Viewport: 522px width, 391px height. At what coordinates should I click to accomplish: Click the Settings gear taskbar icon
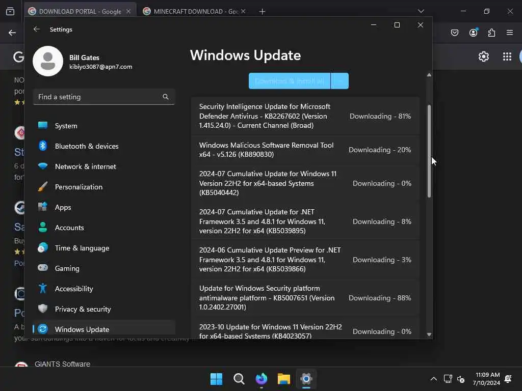pos(306,379)
